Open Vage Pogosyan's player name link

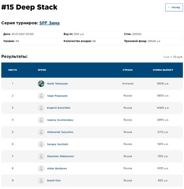(x=57, y=96)
